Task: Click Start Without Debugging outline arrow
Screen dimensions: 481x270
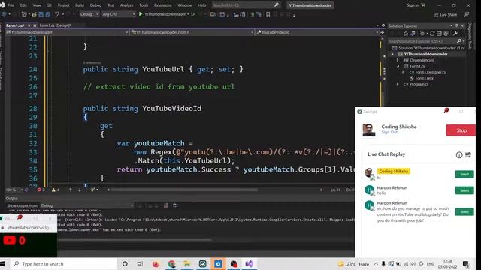Action: pos(193,14)
